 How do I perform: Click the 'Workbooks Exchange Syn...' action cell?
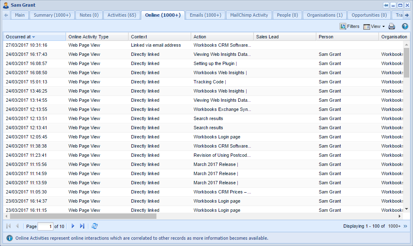pyautogui.click(x=222, y=109)
